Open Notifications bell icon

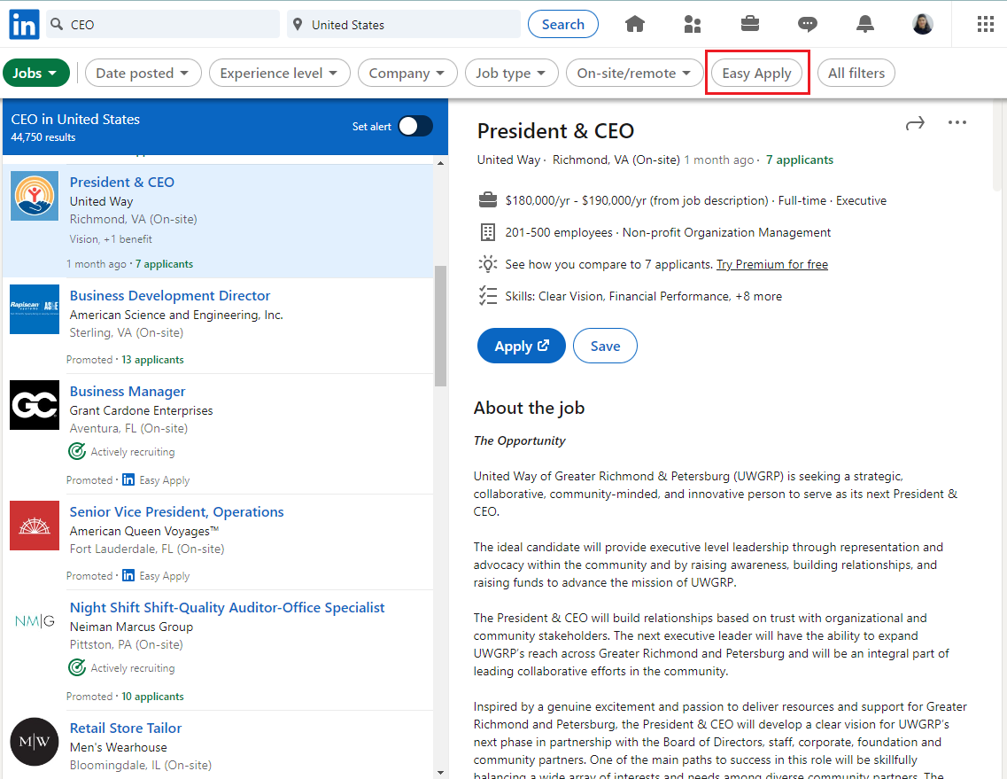(864, 24)
